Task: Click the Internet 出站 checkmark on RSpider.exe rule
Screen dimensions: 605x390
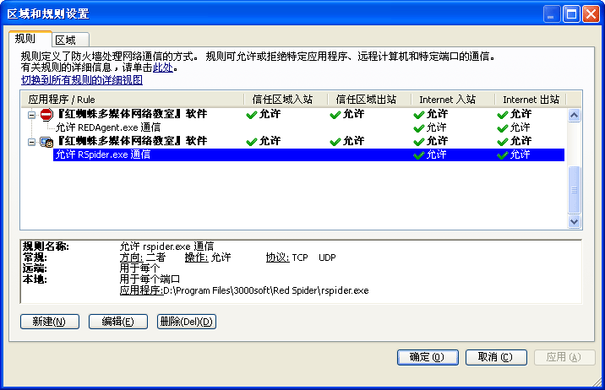Action: (504, 155)
